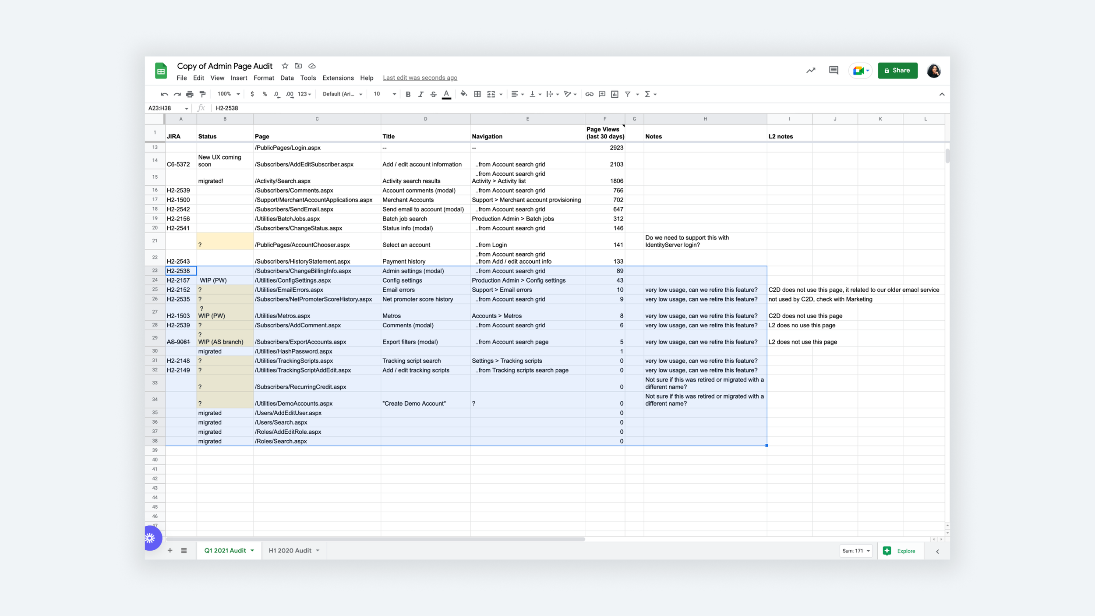The width and height of the screenshot is (1095, 616).
Task: Click the green Share button
Action: (x=897, y=71)
